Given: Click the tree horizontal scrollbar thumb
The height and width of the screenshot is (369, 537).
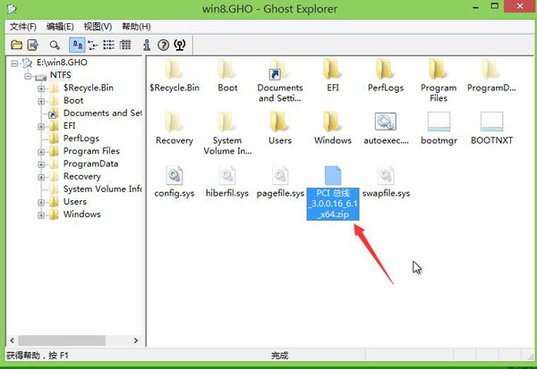Looking at the screenshot, I should pos(62,340).
